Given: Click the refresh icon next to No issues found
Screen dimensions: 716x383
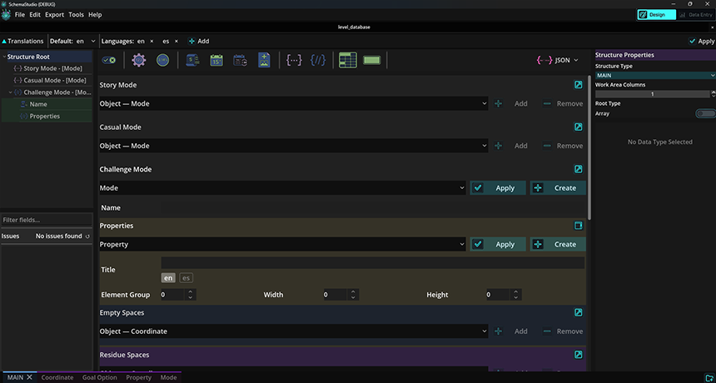Looking at the screenshot, I should pos(87,236).
